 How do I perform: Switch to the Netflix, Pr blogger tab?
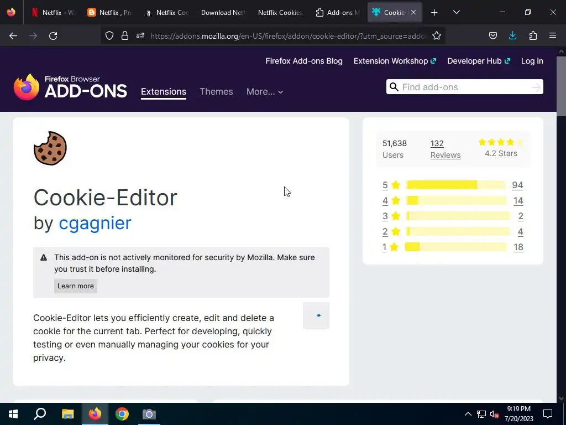110,12
